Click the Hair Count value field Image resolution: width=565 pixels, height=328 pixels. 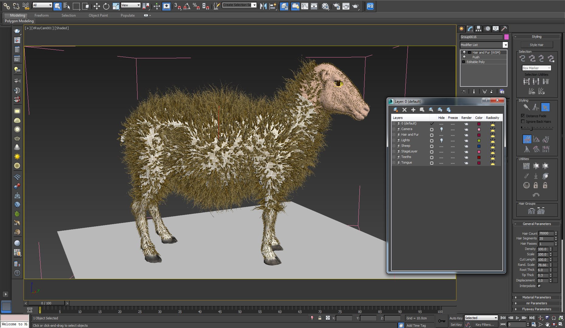pyautogui.click(x=546, y=233)
